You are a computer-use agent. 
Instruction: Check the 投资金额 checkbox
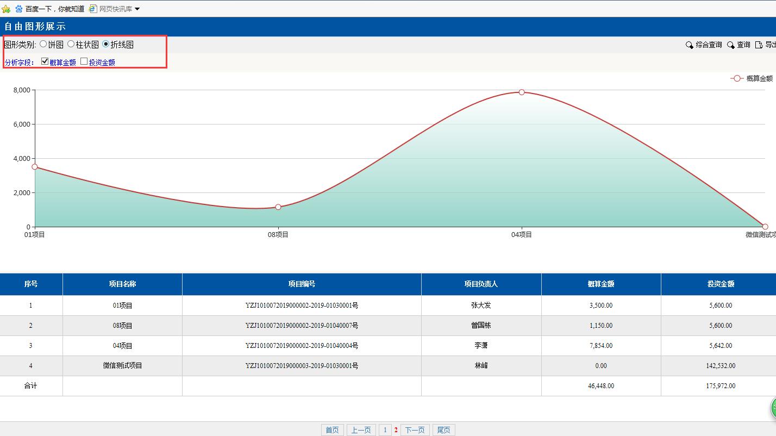84,61
